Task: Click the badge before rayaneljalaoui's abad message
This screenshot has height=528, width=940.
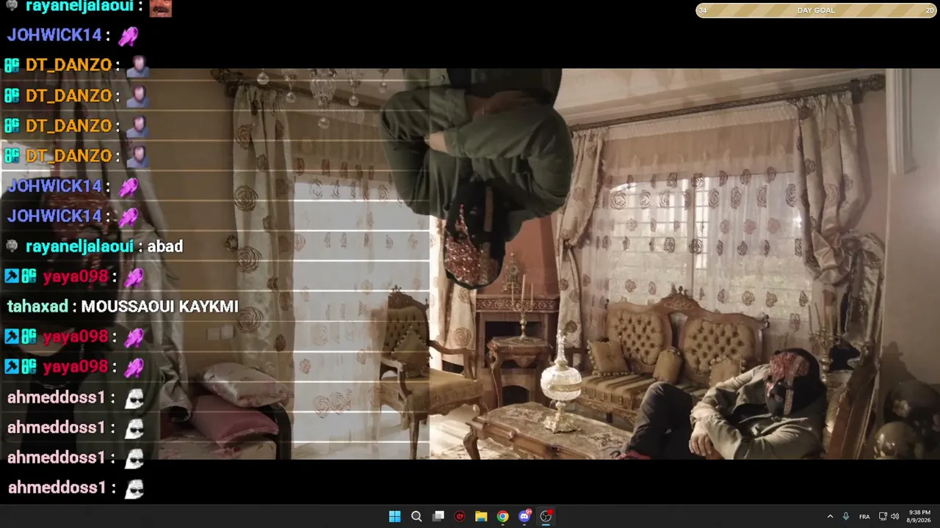Action: 12,246
